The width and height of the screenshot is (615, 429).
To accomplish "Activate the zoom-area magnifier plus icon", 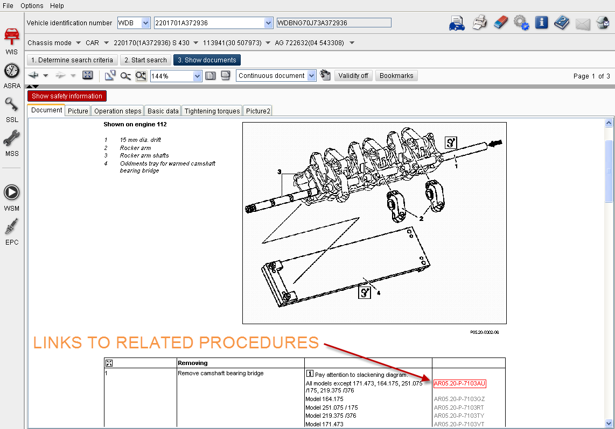I will coord(141,76).
